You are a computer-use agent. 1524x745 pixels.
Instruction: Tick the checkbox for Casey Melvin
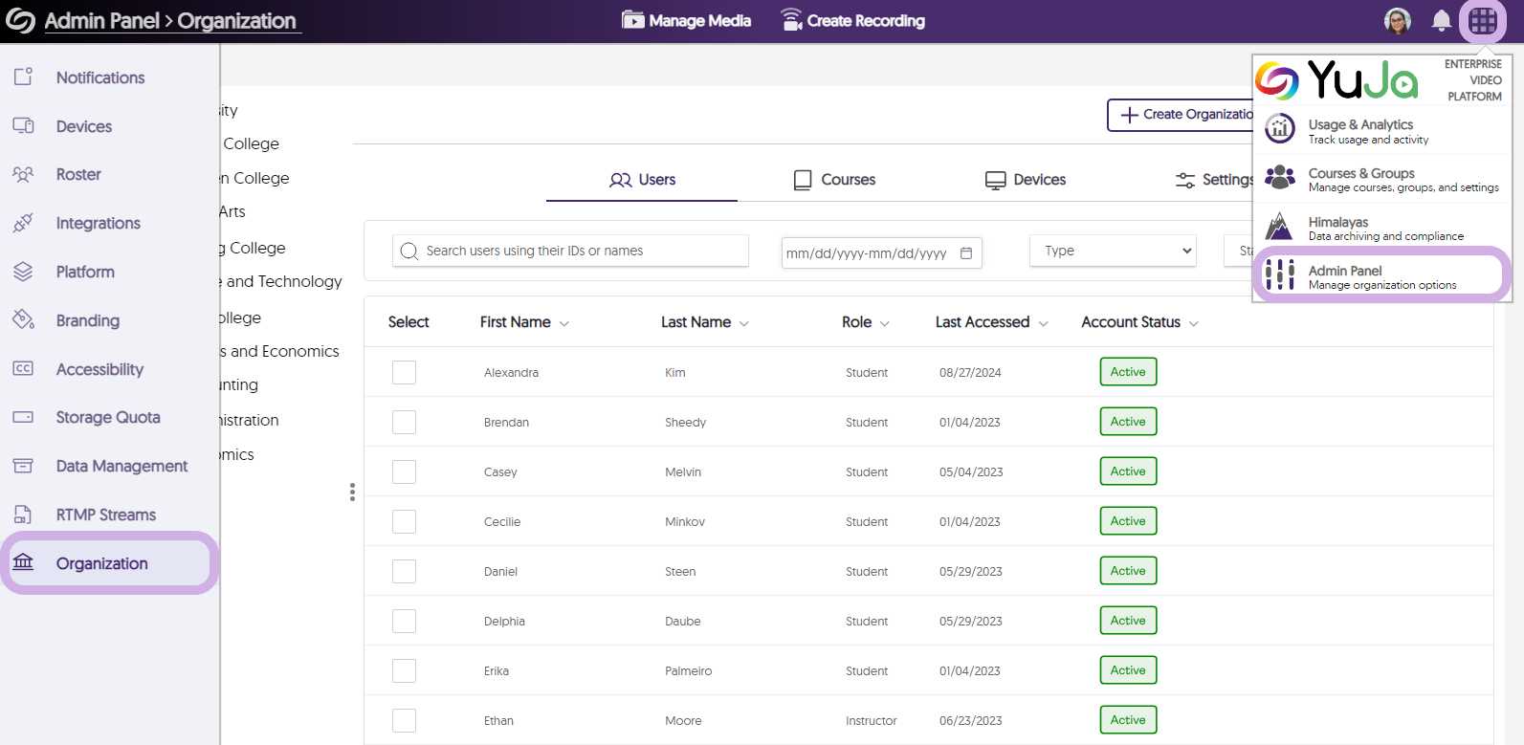point(404,471)
